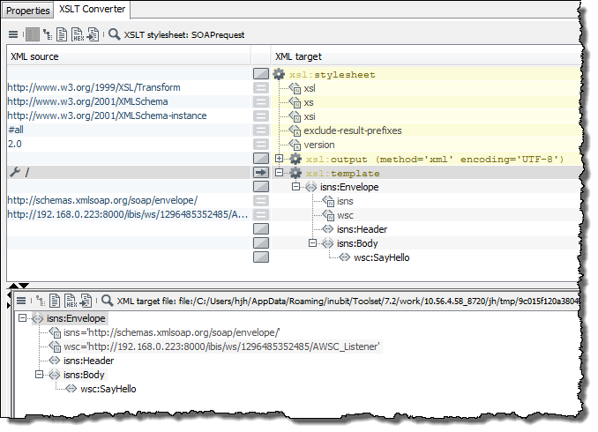The image size is (598, 432).
Task: Toggle the mapping button beside xsl:template row
Action: coord(260,173)
